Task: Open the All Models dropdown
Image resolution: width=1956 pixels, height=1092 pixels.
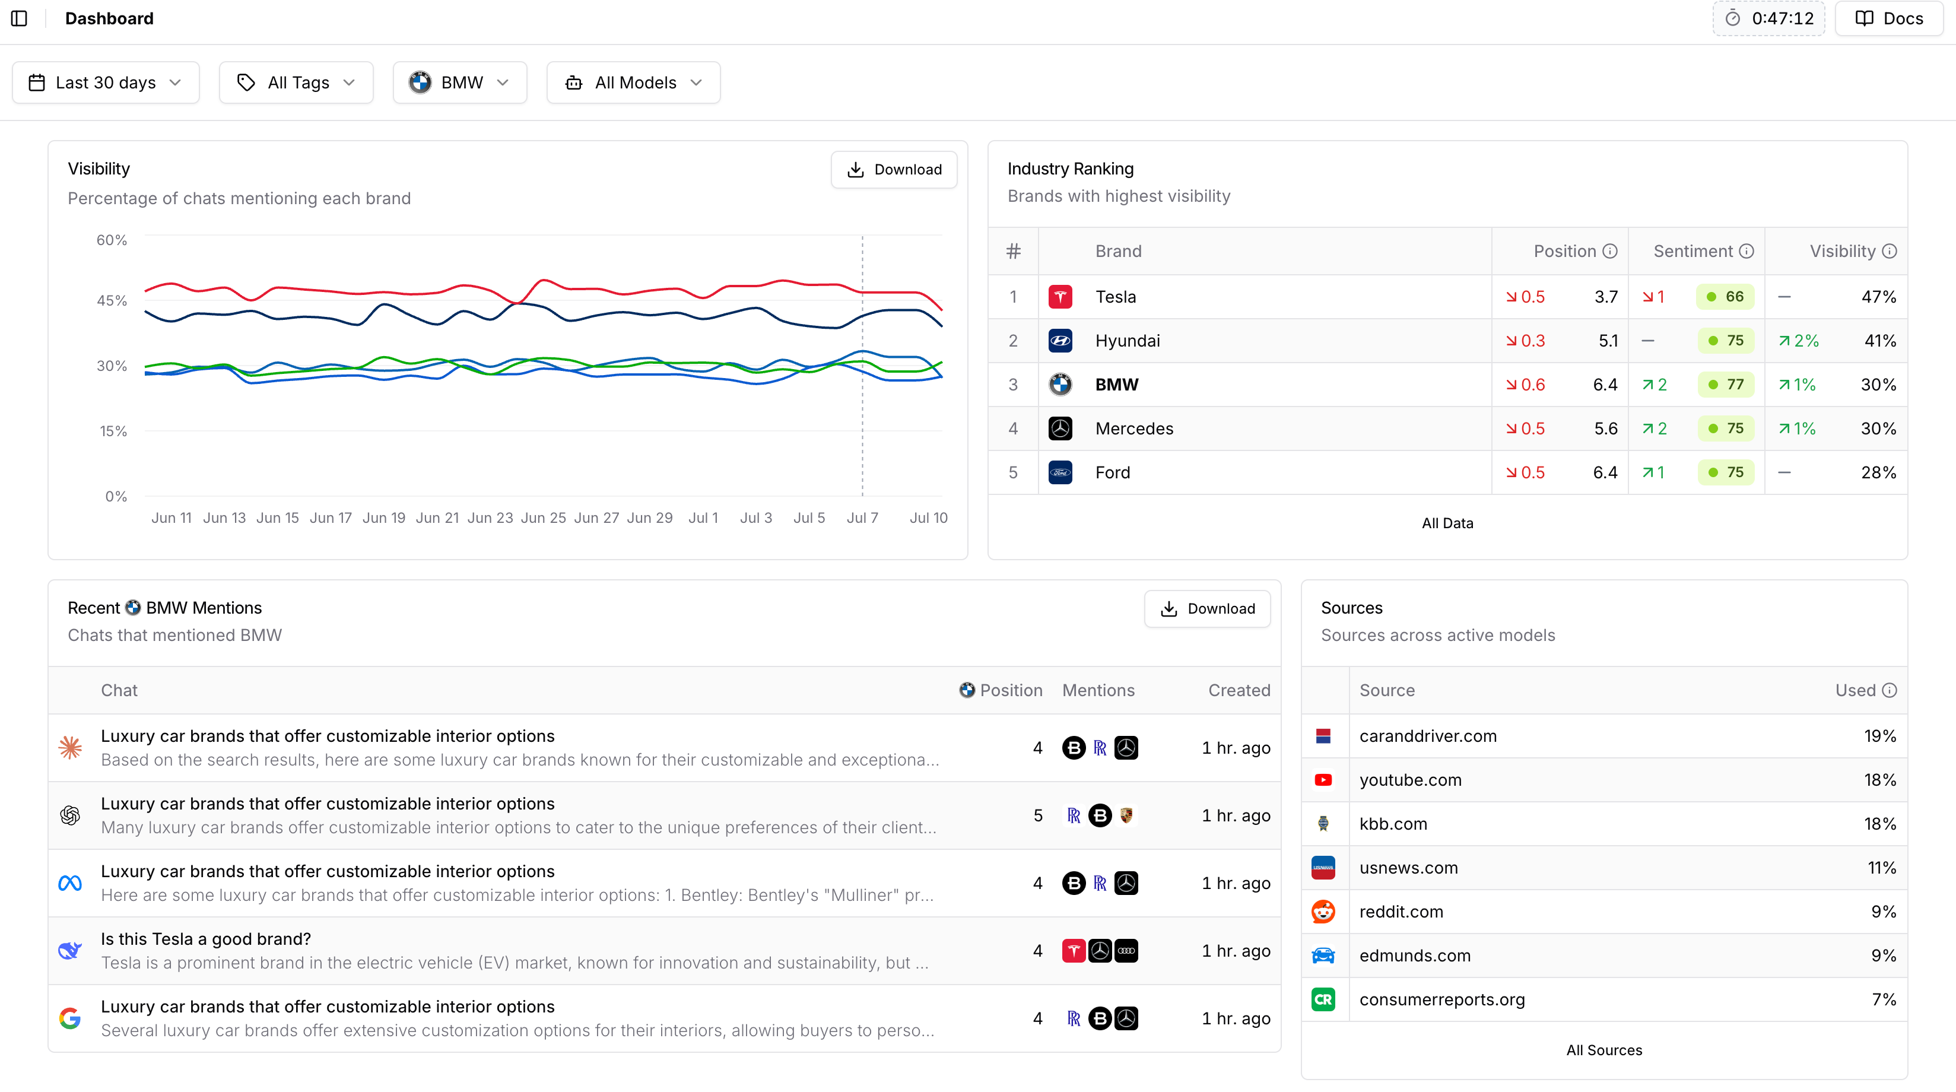Action: [x=633, y=82]
